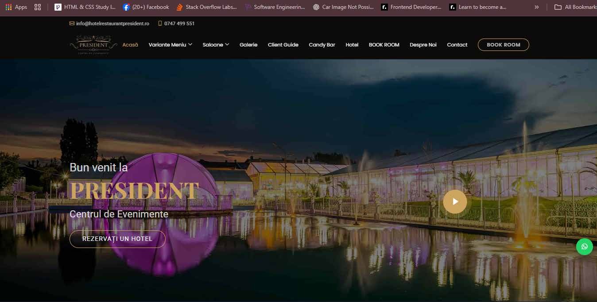Screen dimensions: 597x302
Task: Open Learn to become a bookmark
Action: (478, 7)
